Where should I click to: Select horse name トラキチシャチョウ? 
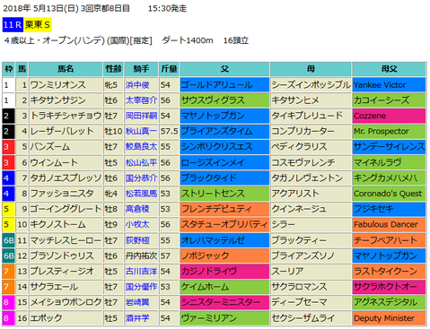click(66, 116)
